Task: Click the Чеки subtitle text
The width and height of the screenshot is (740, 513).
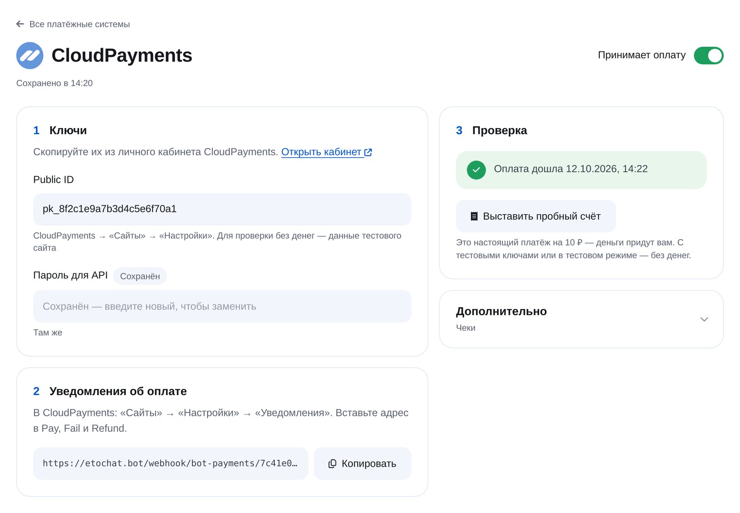Action: click(x=466, y=328)
